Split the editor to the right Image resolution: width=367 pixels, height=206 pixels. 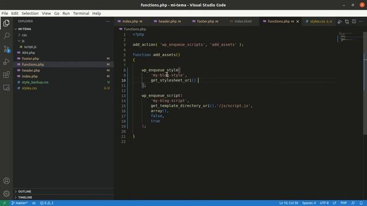click(x=354, y=22)
